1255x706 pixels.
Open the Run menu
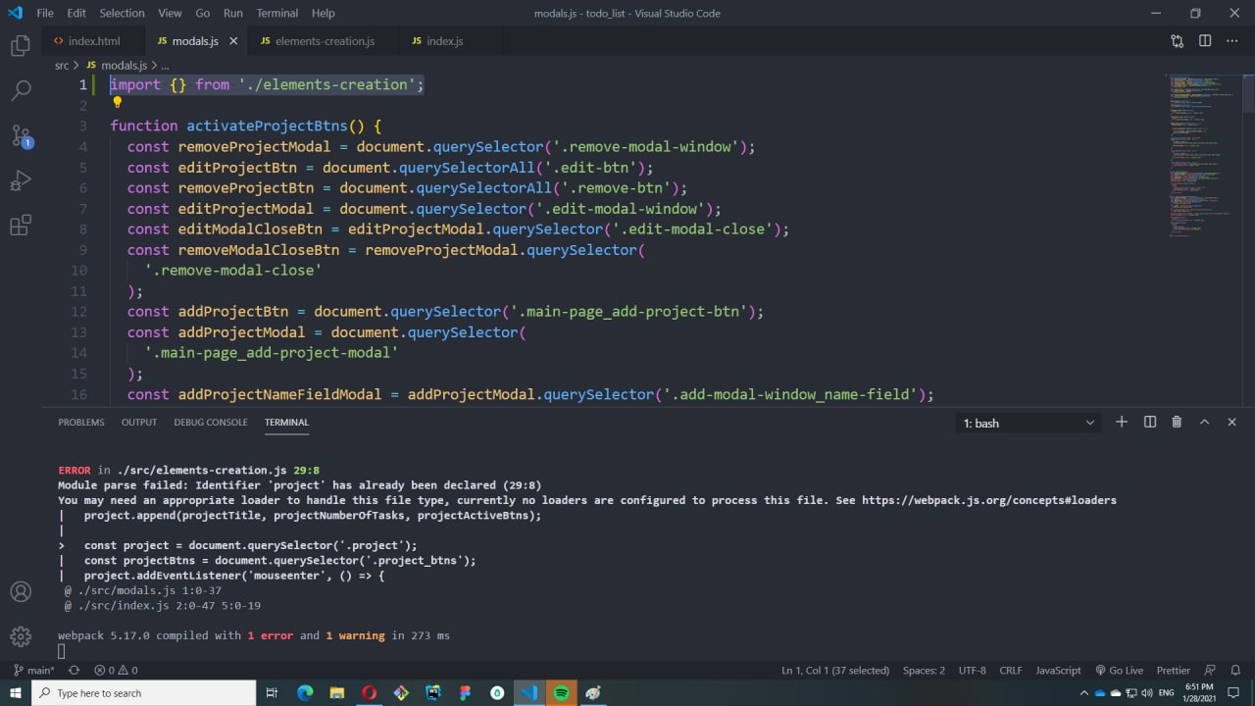[x=232, y=13]
